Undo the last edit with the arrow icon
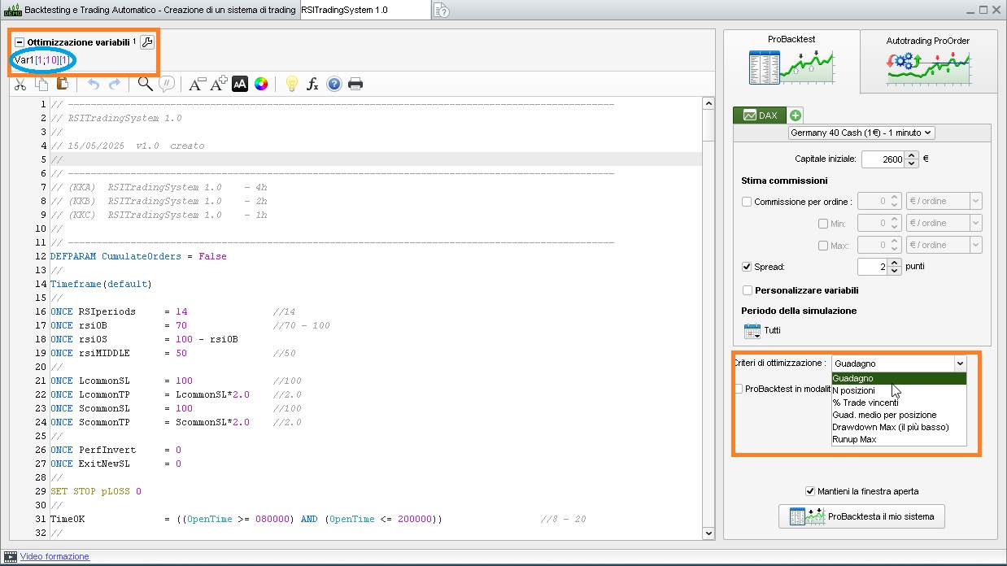Image resolution: width=1007 pixels, height=566 pixels. coord(93,84)
